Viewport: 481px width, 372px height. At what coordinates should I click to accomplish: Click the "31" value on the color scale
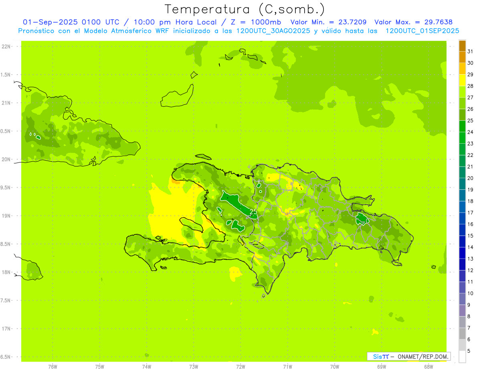[x=471, y=51]
